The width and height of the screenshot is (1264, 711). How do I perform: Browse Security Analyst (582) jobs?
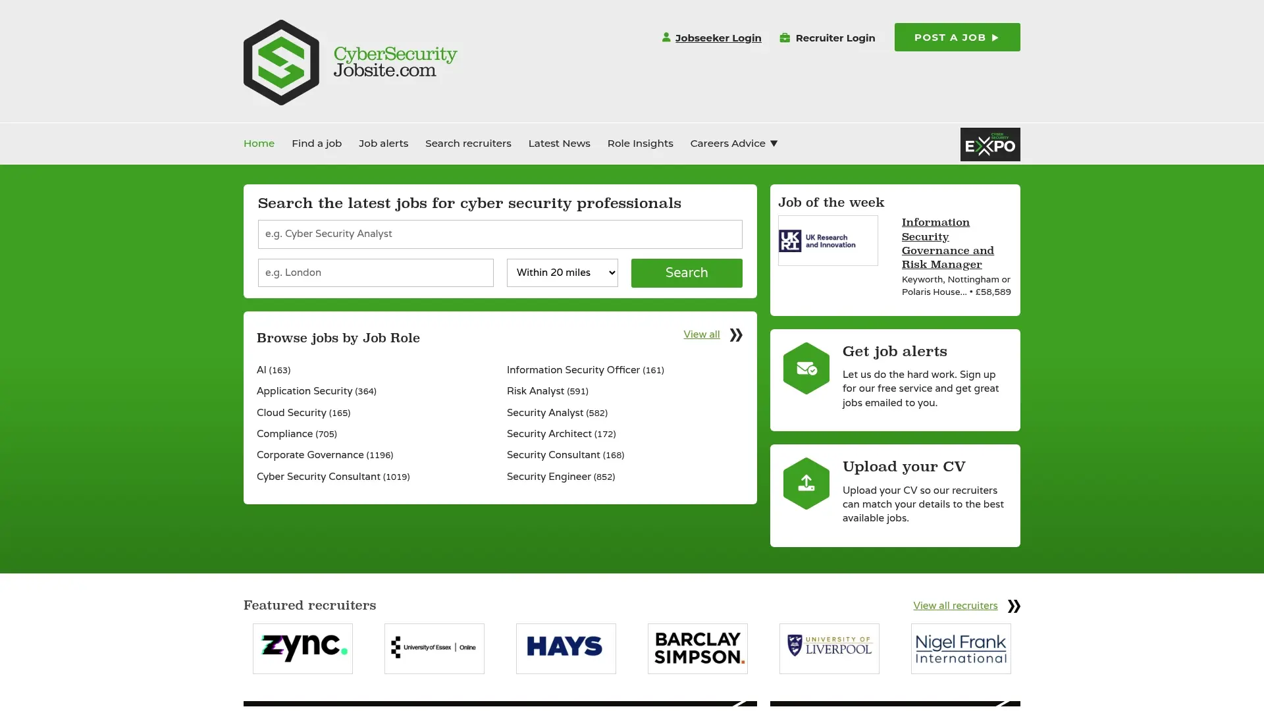click(x=557, y=413)
